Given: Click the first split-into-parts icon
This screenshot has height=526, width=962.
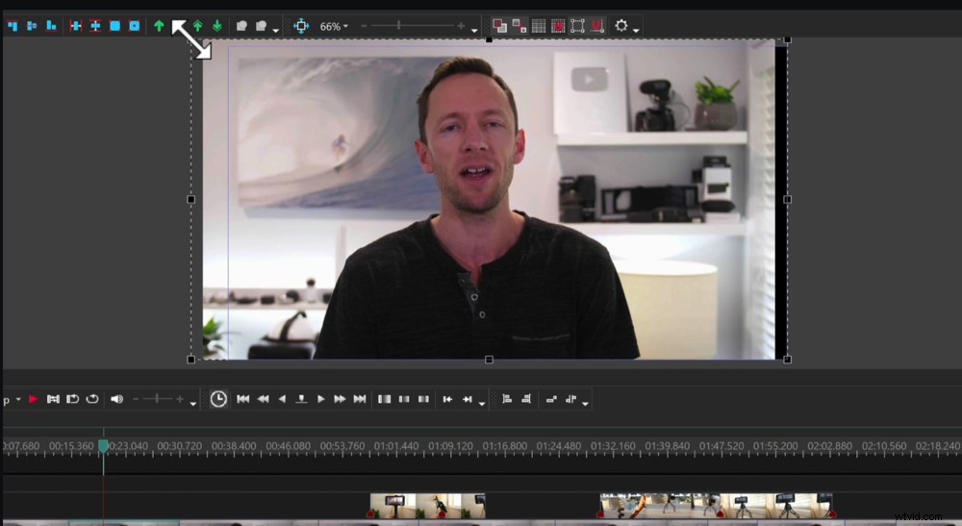Looking at the screenshot, I should (x=385, y=399).
